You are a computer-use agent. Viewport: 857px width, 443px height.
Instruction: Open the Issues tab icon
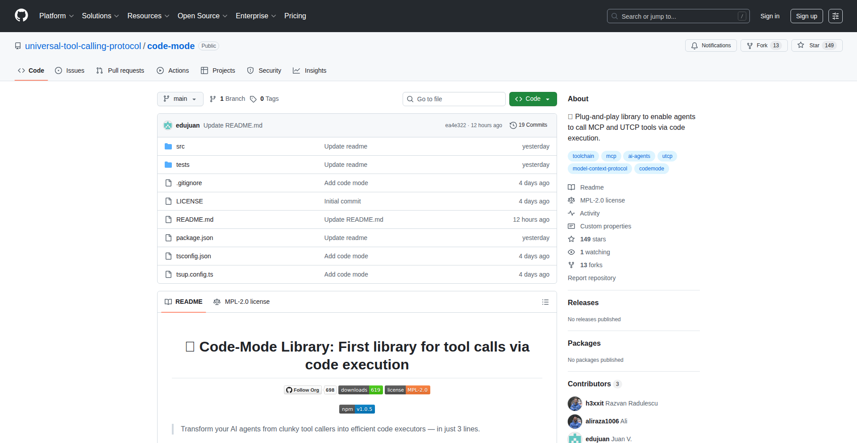58,70
